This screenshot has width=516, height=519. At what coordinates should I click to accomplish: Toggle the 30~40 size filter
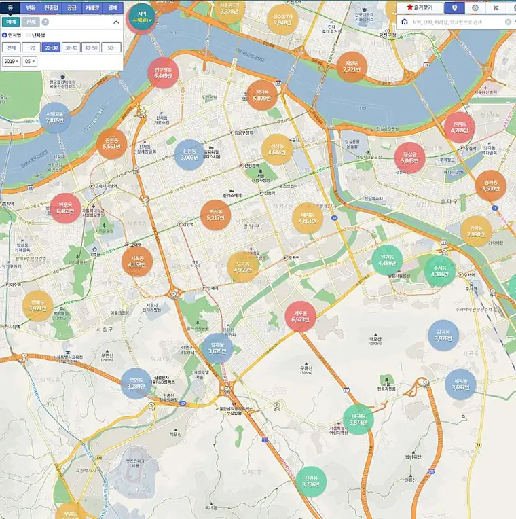coord(71,48)
